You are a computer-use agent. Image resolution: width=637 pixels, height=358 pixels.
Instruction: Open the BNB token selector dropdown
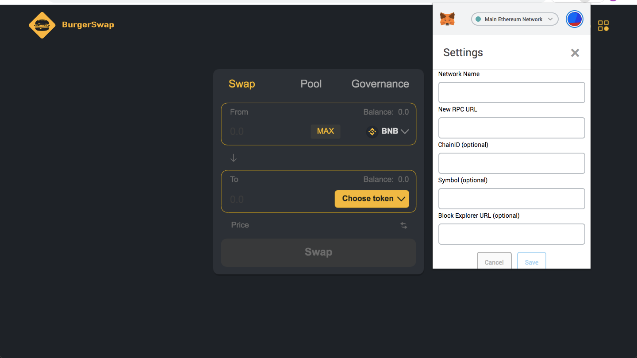tap(388, 131)
